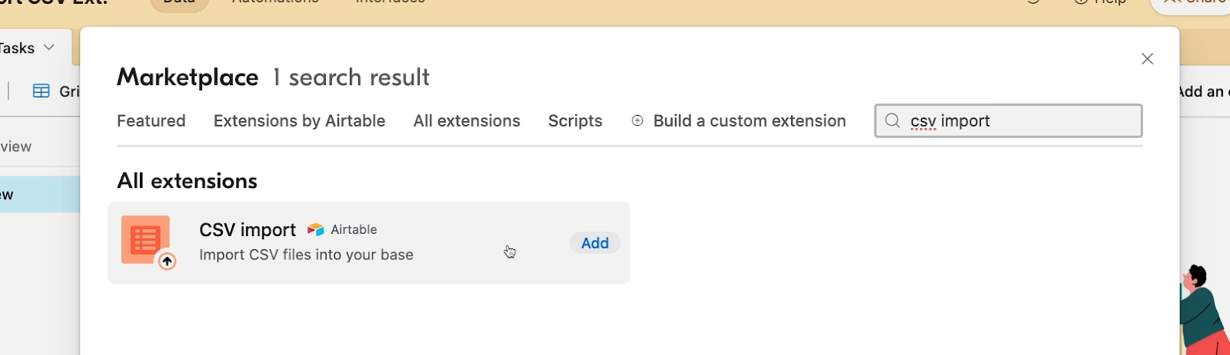Add the CSV import extension

tap(595, 243)
